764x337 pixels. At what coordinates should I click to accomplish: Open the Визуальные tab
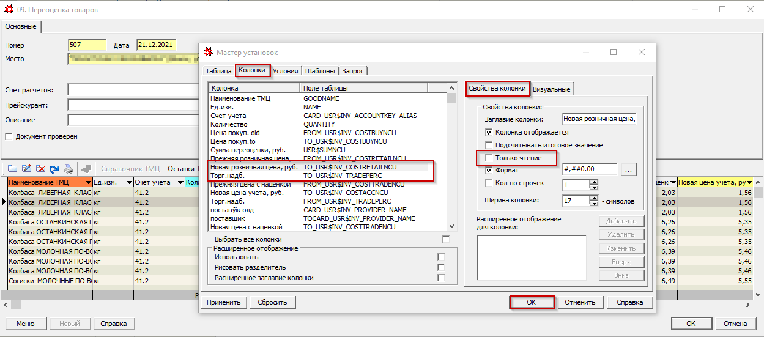coord(552,89)
